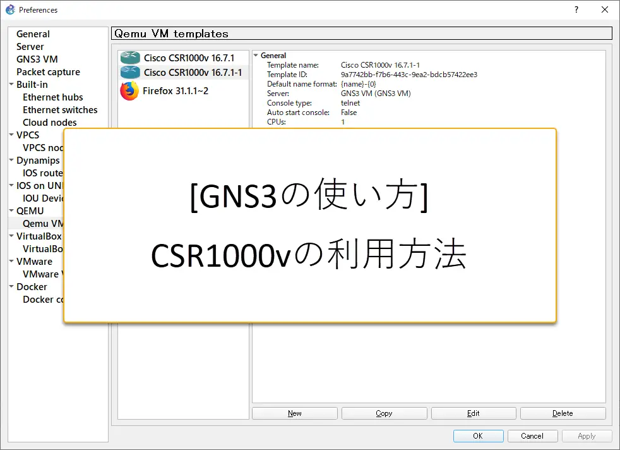Click the Template name value text
This screenshot has height=450, width=620.
[380, 65]
